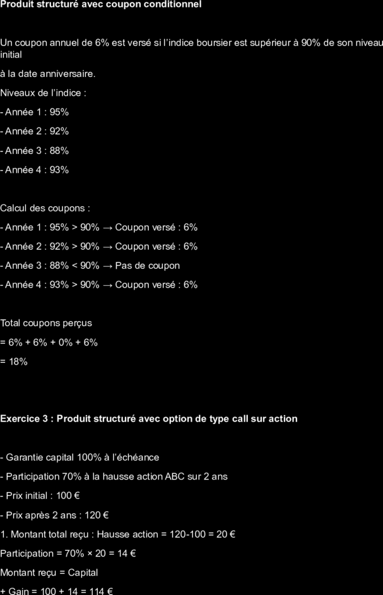The image size is (383, 595).
Task: Click the 'Exercice 3' heading about call option
Action: pos(149,419)
